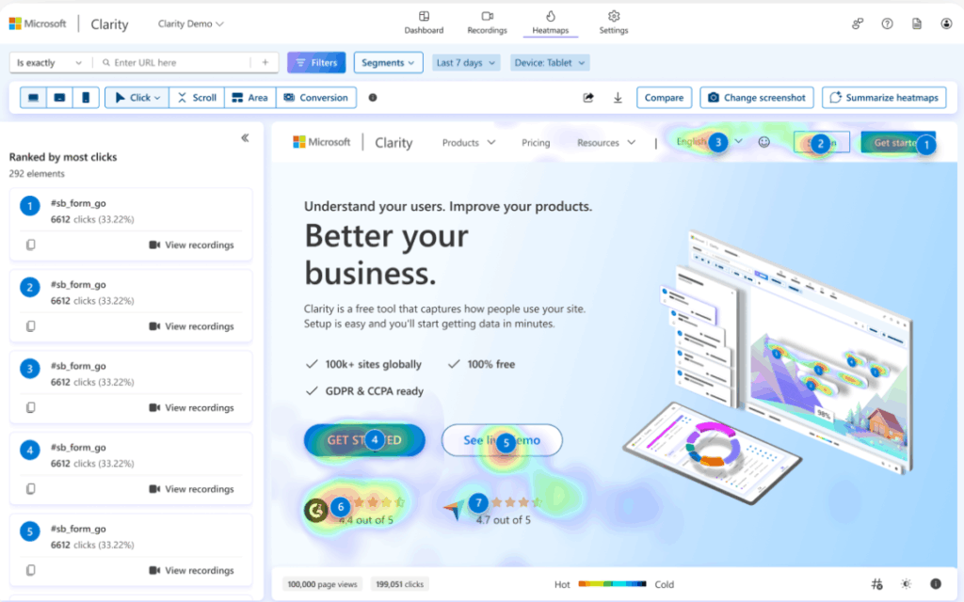View recordings for rank 1 element

click(x=192, y=245)
